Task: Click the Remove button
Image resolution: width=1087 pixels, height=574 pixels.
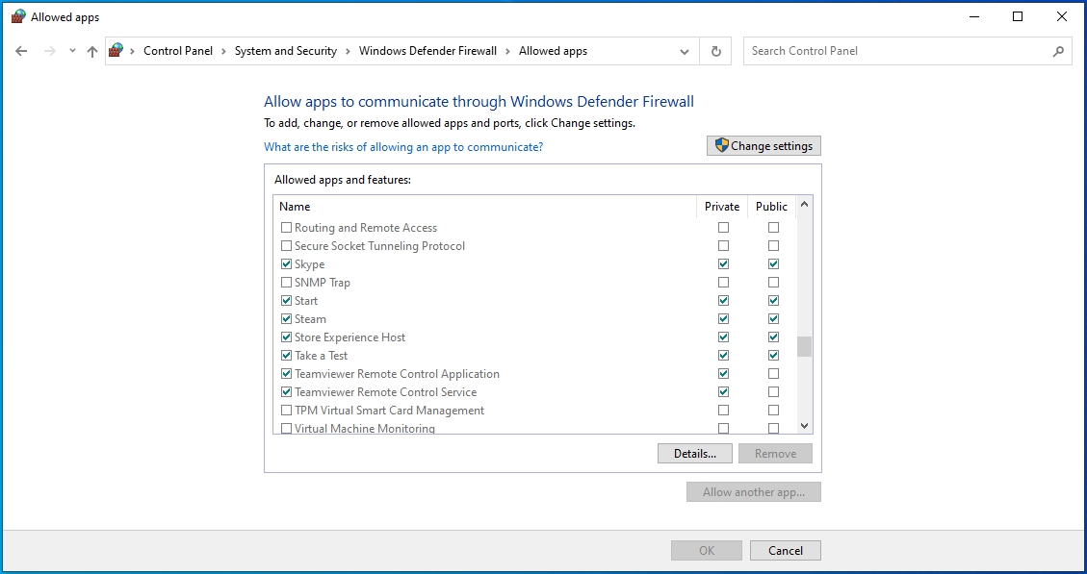Action: tap(775, 454)
